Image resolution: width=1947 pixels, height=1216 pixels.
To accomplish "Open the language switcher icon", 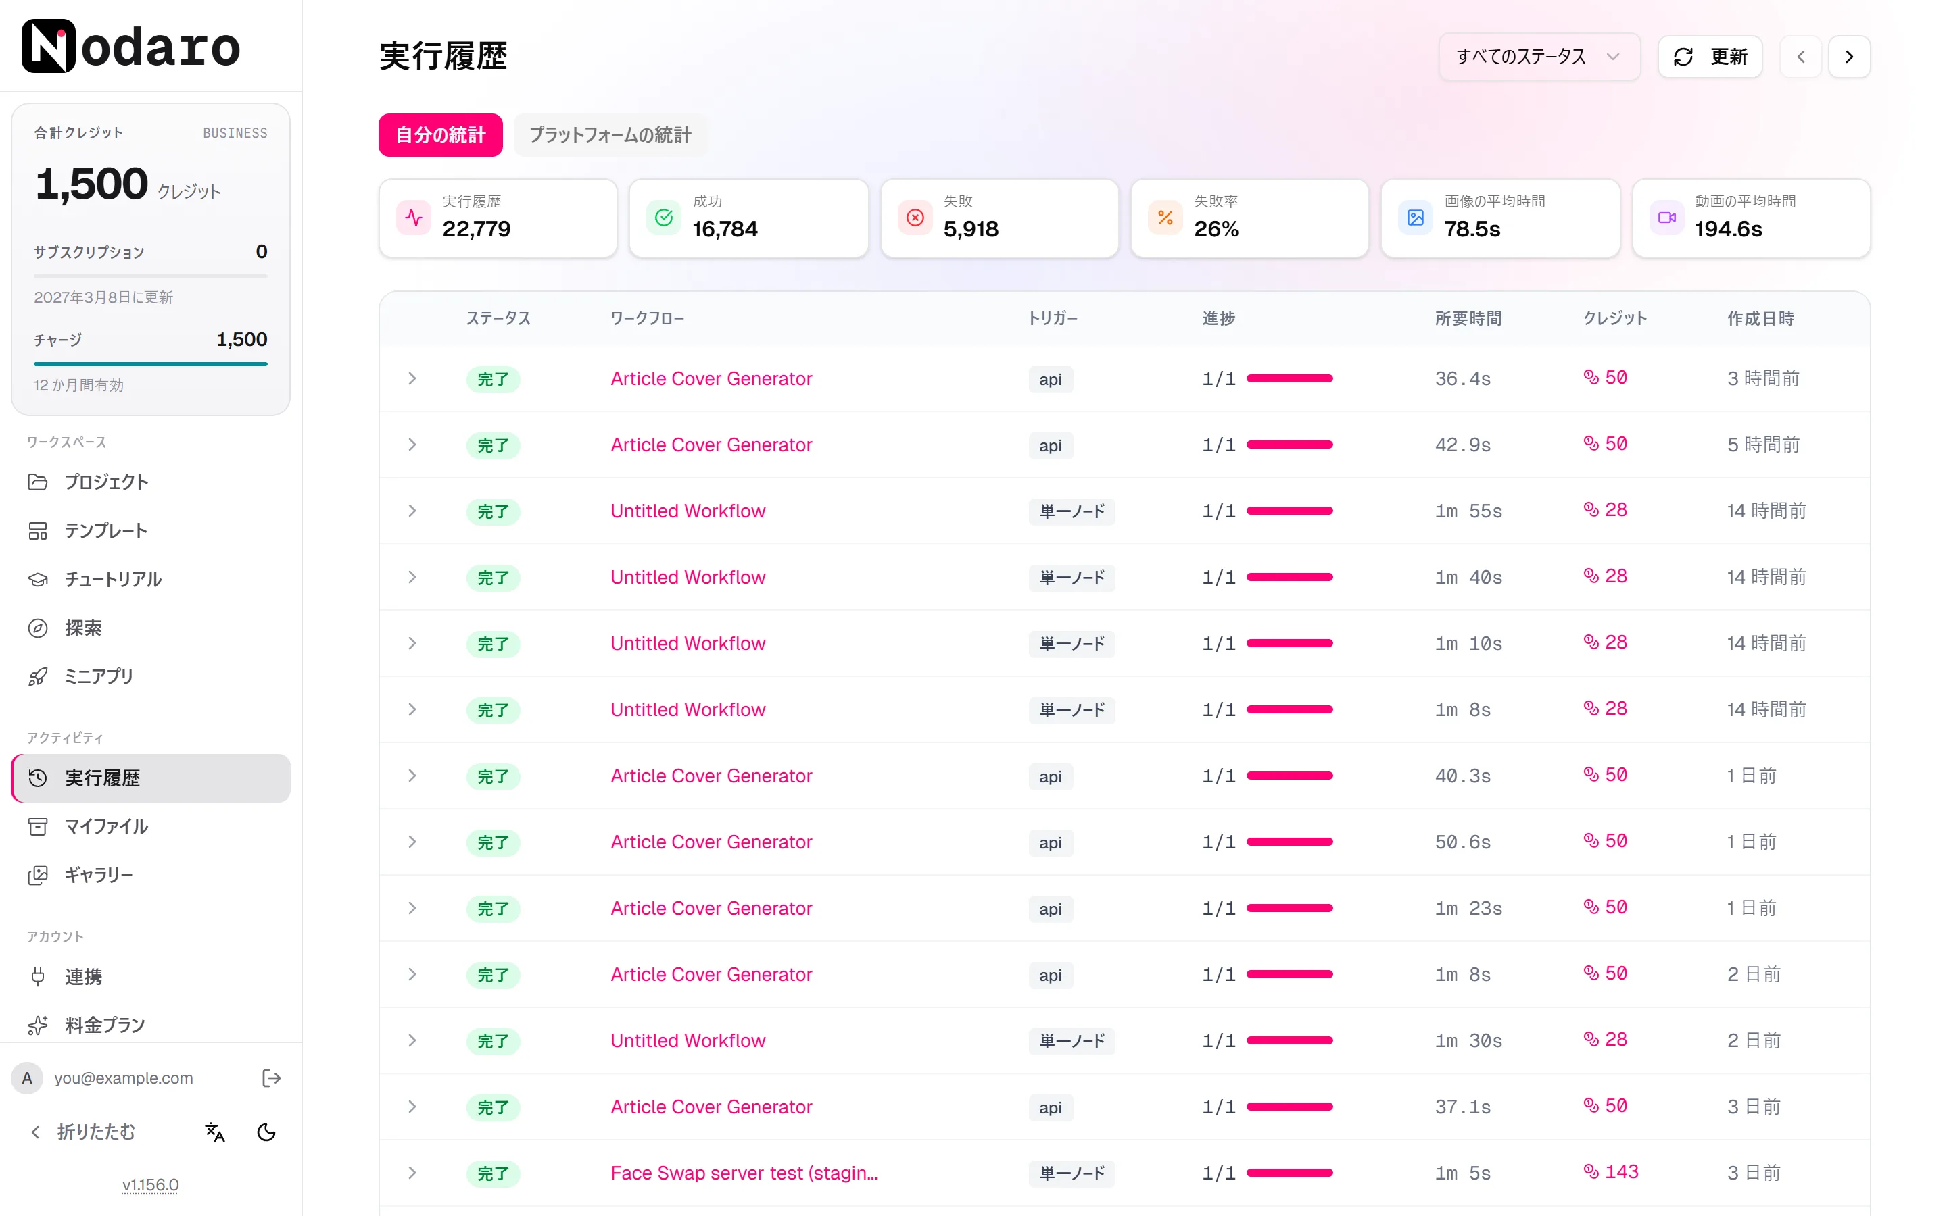I will tap(215, 1132).
